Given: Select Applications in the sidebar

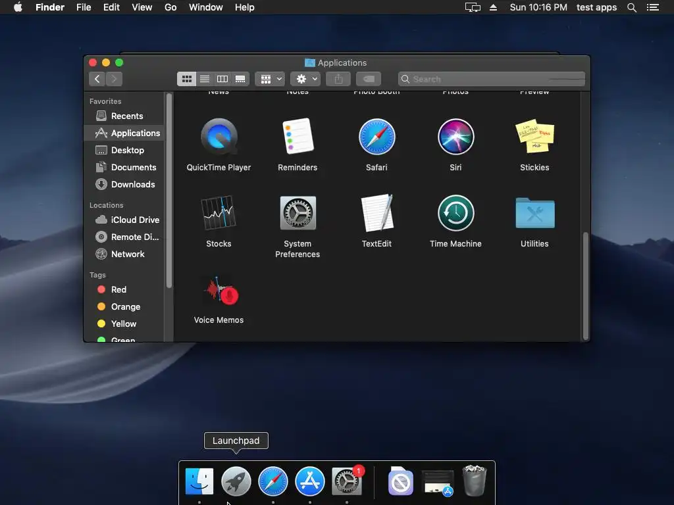Looking at the screenshot, I should (124, 133).
